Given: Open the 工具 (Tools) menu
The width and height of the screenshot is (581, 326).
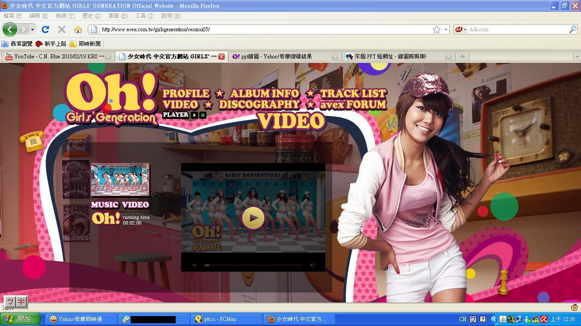Looking at the screenshot, I should [x=144, y=16].
